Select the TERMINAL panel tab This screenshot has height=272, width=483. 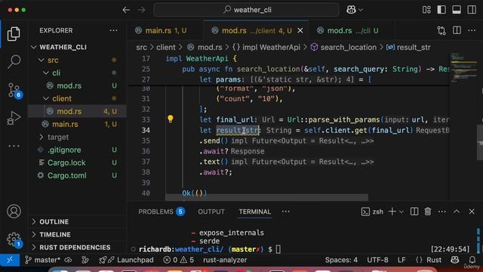click(x=255, y=212)
